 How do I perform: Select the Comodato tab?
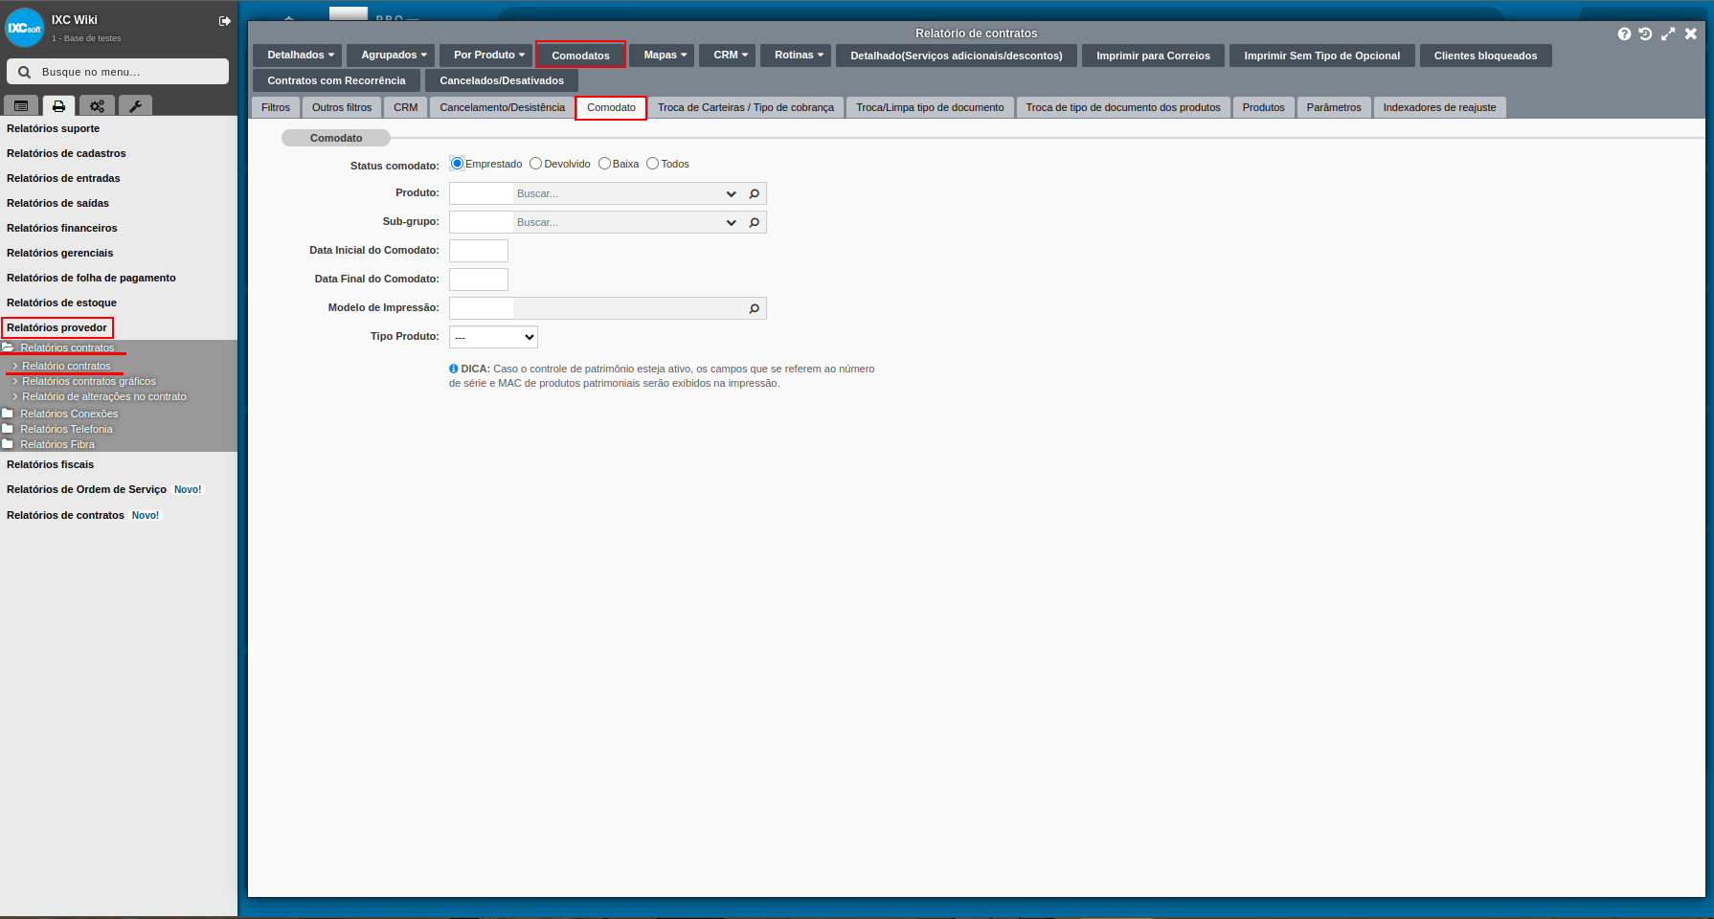coord(611,107)
